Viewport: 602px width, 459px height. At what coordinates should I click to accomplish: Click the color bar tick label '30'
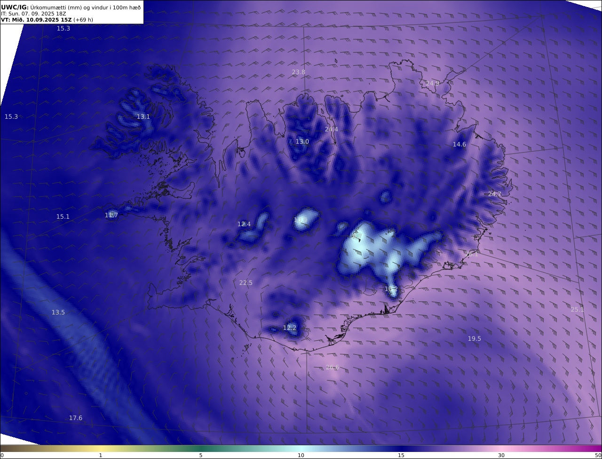[x=501, y=455]
